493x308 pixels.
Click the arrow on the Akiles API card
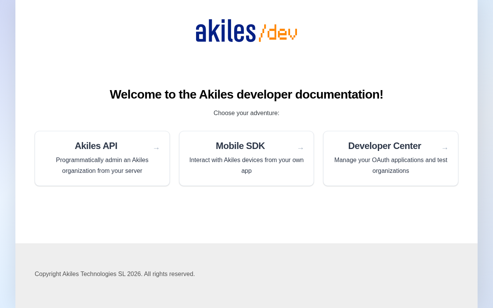(x=156, y=148)
